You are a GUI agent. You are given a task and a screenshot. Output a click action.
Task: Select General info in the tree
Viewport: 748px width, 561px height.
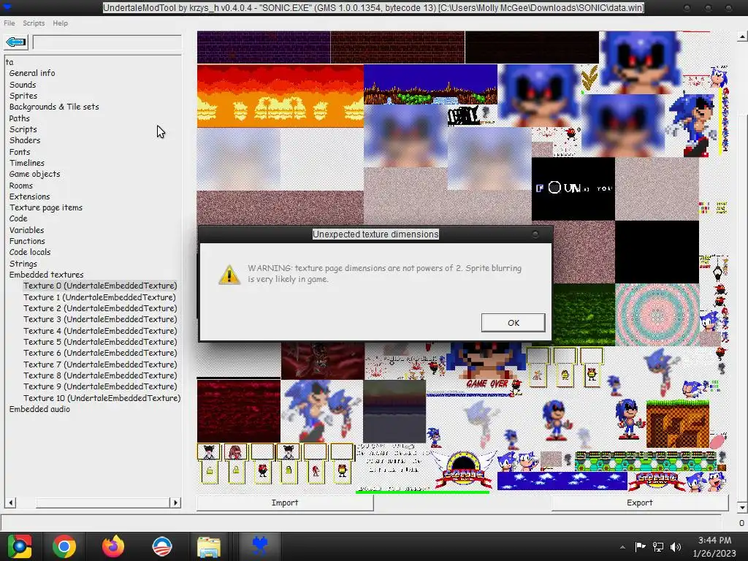32,73
